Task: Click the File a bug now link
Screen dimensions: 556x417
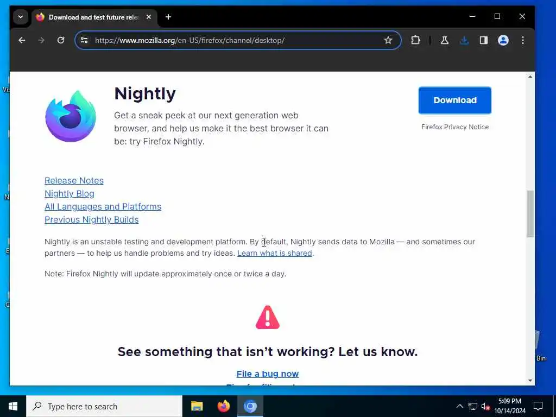Action: pos(267,374)
